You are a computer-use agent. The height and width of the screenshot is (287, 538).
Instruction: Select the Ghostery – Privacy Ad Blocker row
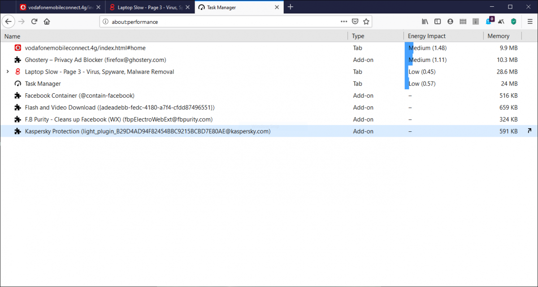(x=269, y=60)
